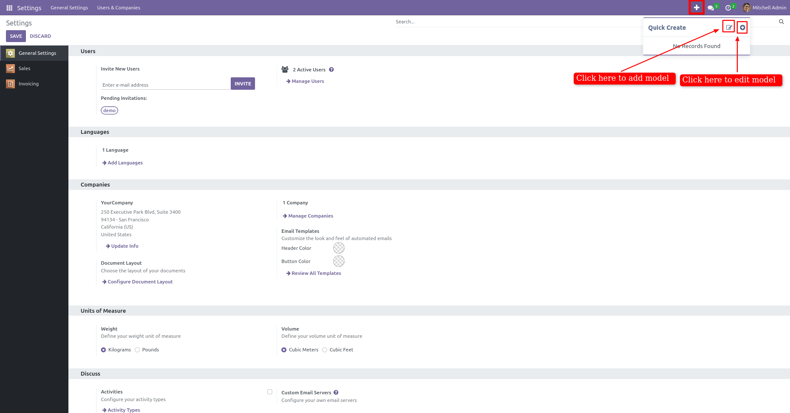The height and width of the screenshot is (413, 790).
Task: Click 'No Records Found' text
Action: (697, 46)
